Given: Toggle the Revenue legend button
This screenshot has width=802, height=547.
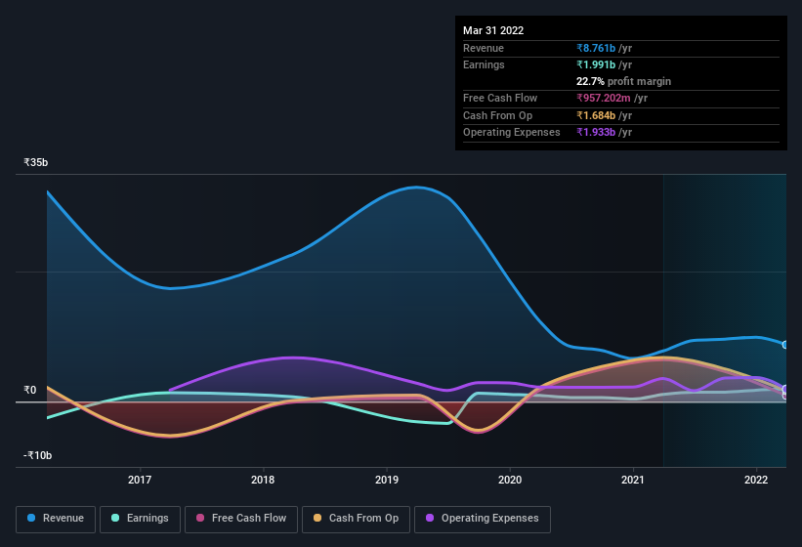Looking at the screenshot, I should [x=56, y=519].
